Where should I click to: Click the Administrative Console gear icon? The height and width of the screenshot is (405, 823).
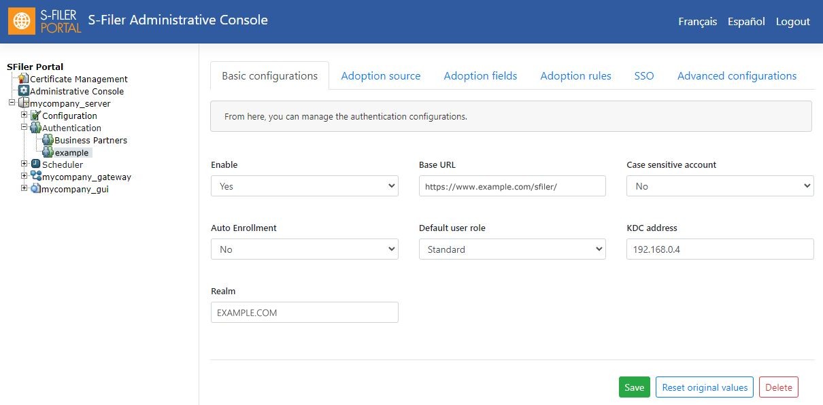click(x=24, y=91)
